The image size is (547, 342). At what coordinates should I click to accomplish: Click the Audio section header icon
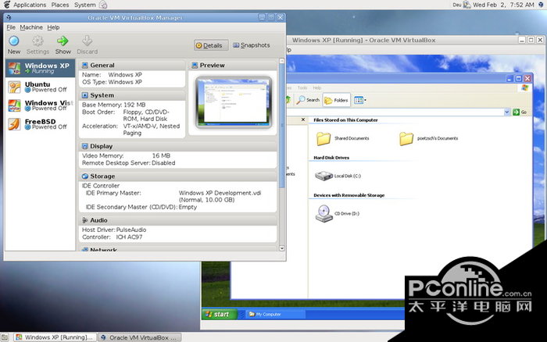click(84, 220)
